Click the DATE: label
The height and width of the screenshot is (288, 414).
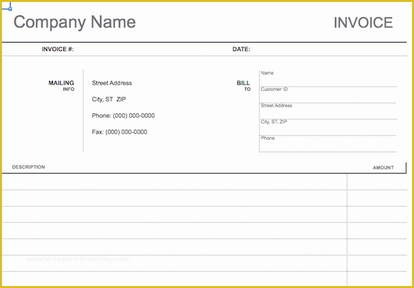coord(241,49)
